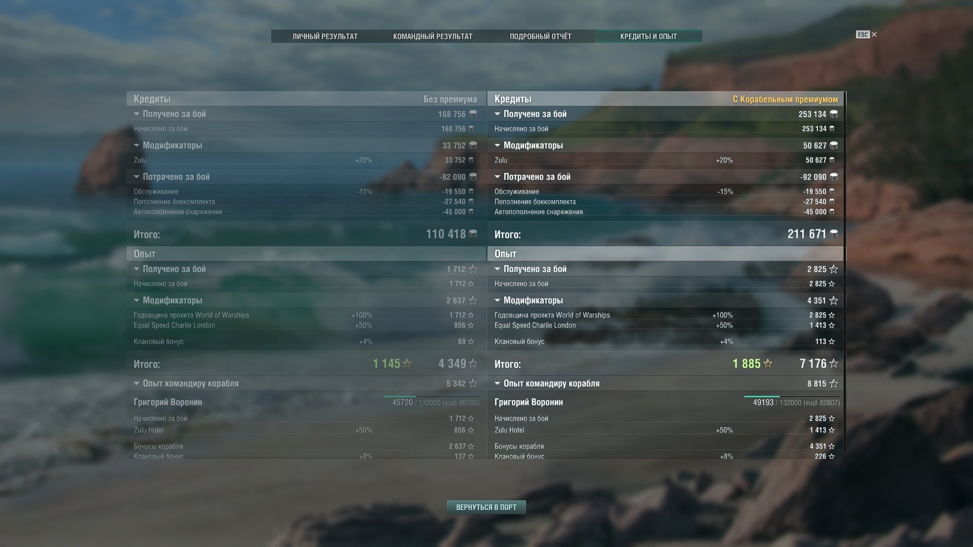Click the gold star next to 1 885
This screenshot has width=973, height=547.
(x=768, y=364)
